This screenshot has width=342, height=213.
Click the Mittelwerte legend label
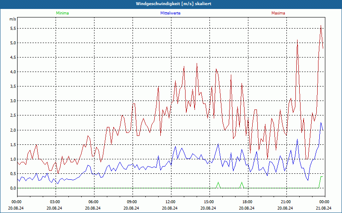click(x=170, y=13)
